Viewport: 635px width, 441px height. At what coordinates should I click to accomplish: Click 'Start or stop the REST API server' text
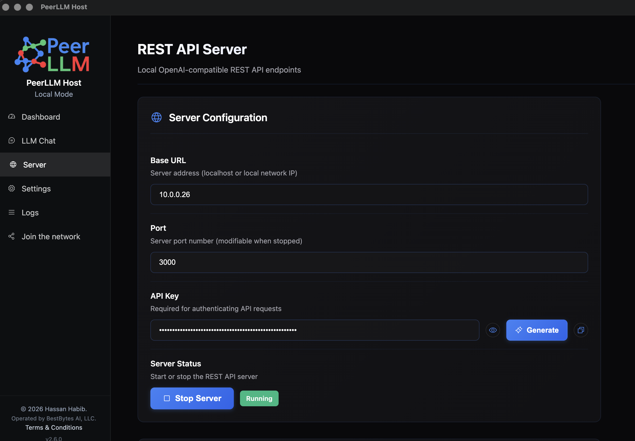pyautogui.click(x=204, y=377)
